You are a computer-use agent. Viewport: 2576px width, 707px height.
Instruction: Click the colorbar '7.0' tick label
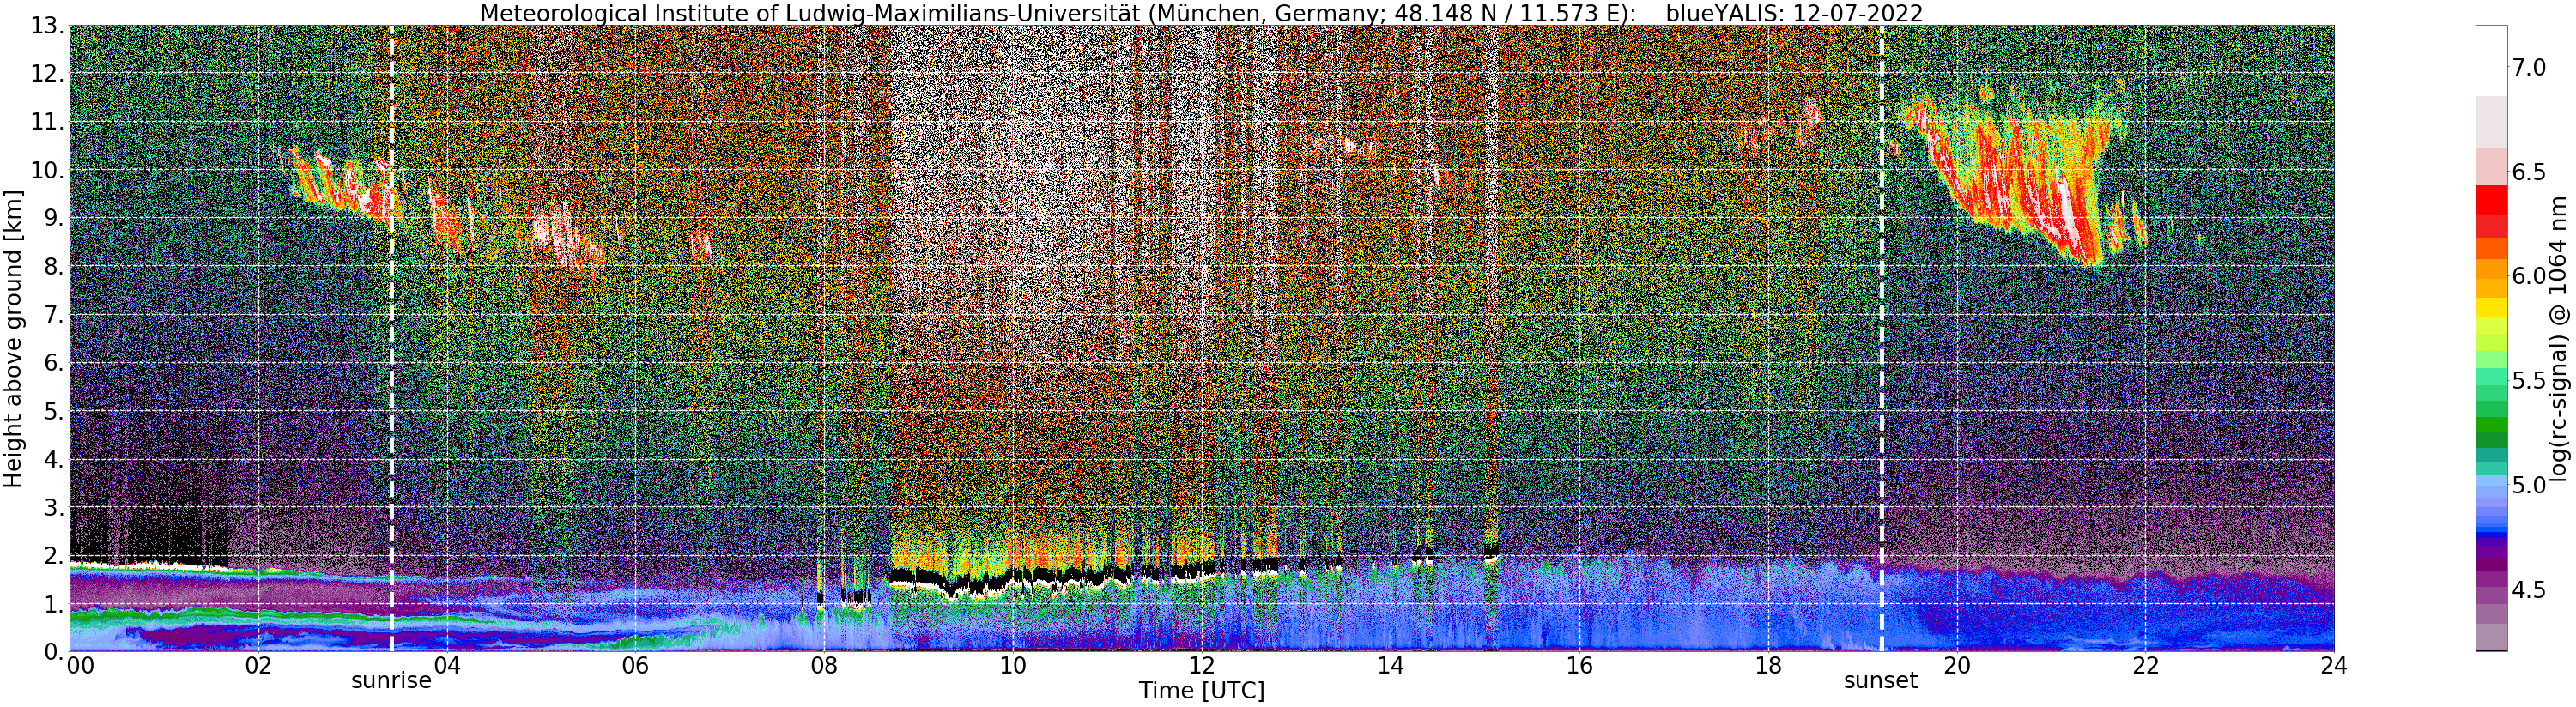[2530, 67]
